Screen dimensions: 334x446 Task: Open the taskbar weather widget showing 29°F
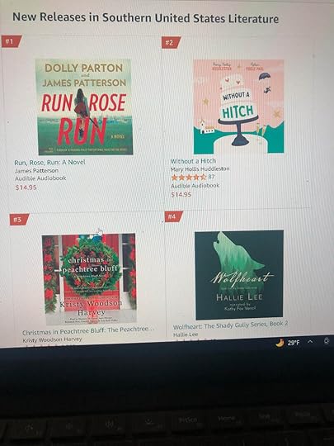pyautogui.click(x=288, y=343)
